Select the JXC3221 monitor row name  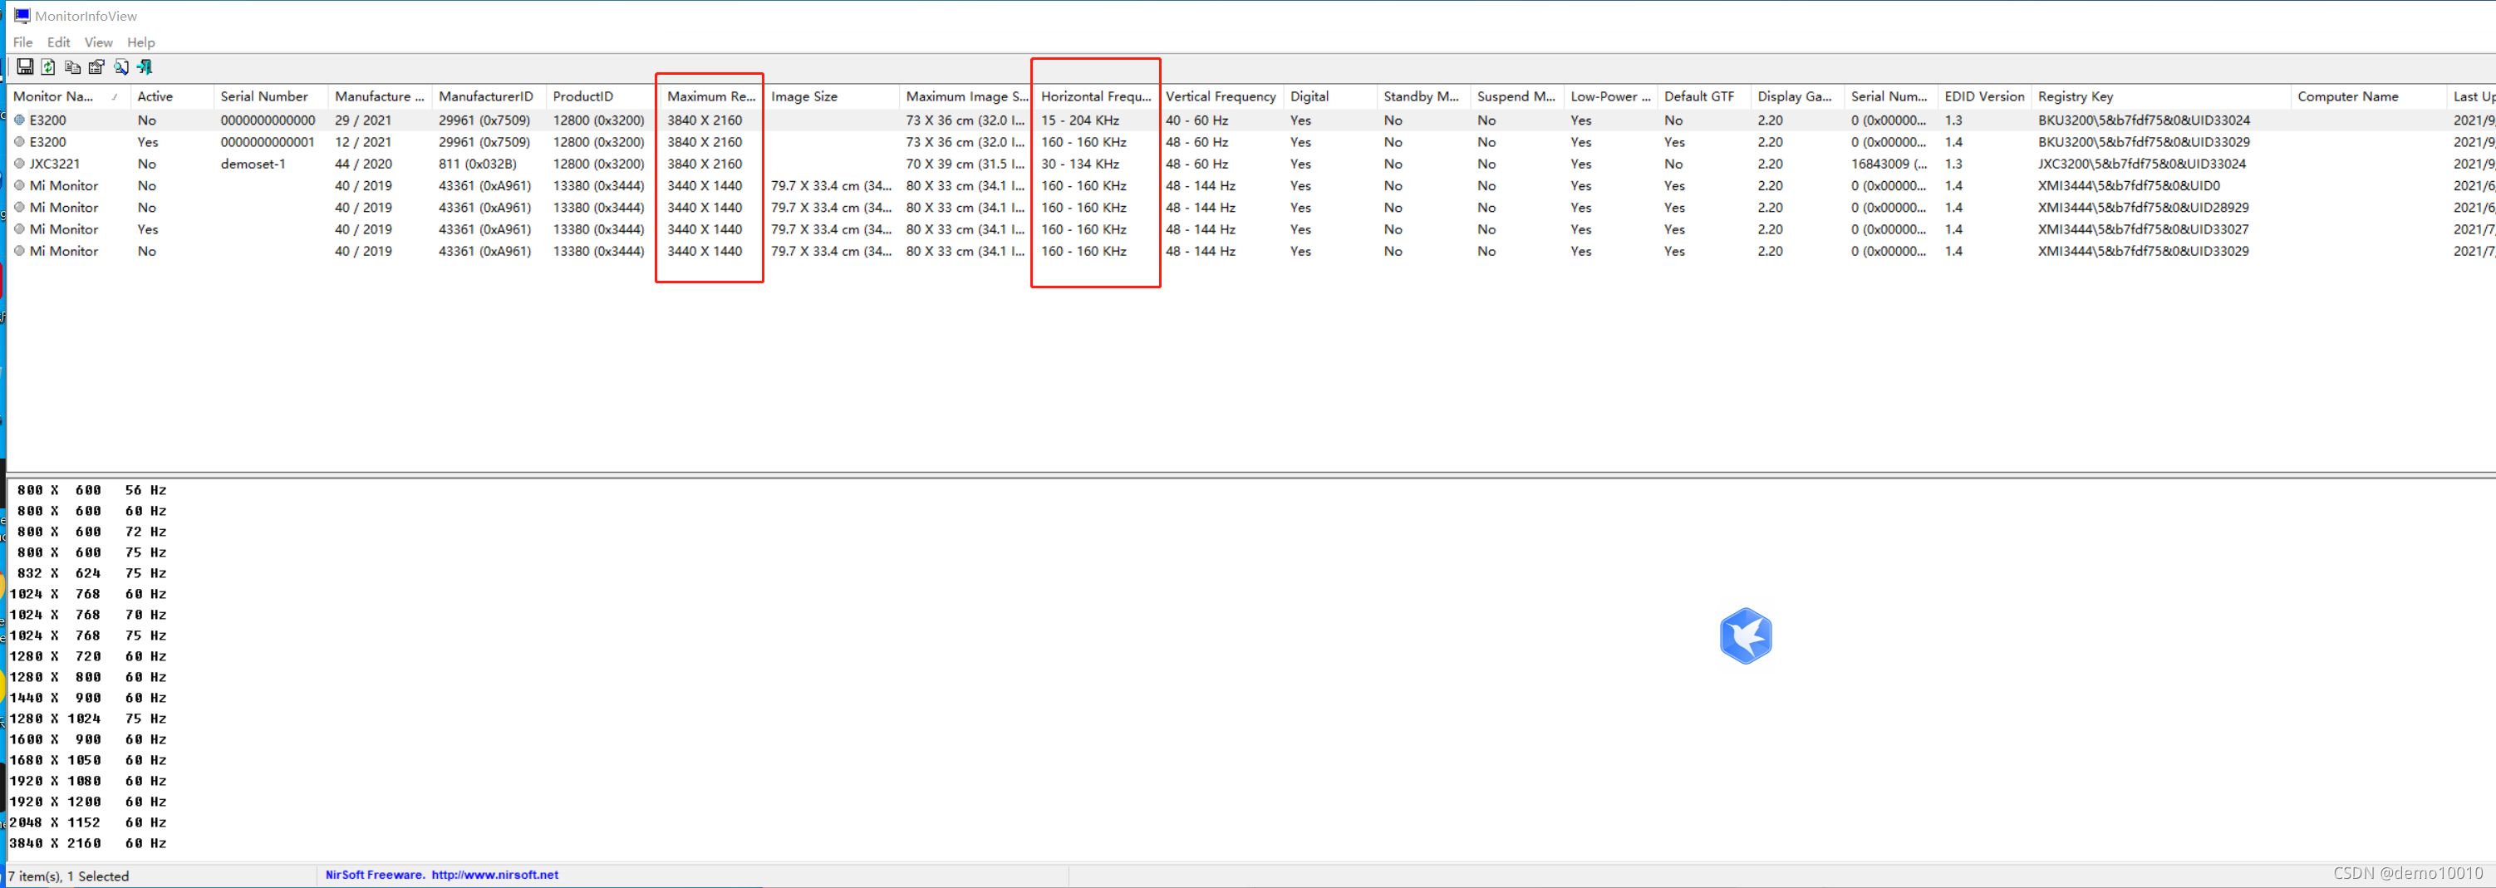click(x=54, y=164)
